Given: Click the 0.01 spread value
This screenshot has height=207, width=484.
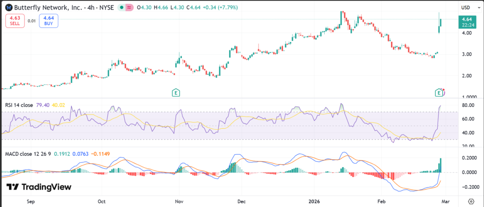Looking at the screenshot, I should point(32,21).
